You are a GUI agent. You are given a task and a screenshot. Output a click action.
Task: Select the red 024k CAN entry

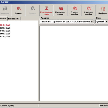(5, 25)
